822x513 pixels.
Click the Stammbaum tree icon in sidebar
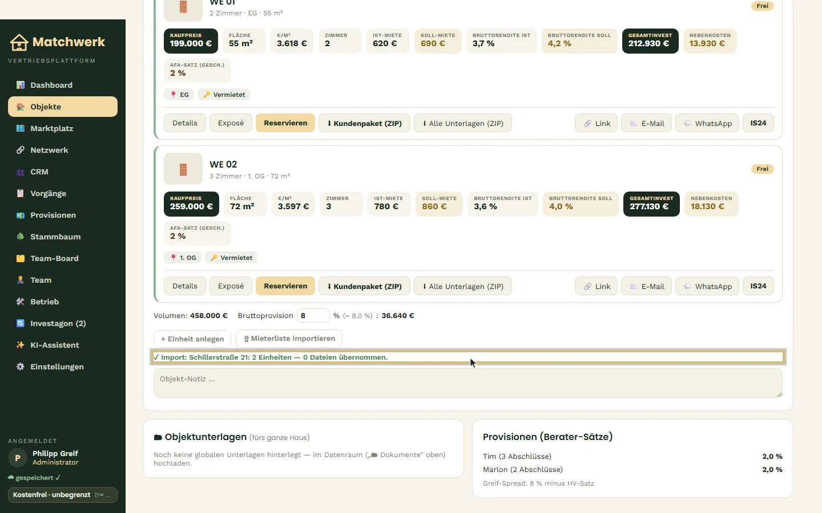click(x=21, y=237)
